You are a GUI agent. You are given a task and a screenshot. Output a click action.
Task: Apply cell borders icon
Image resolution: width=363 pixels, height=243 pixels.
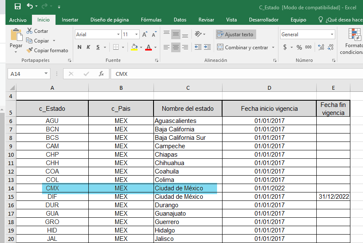116,47
